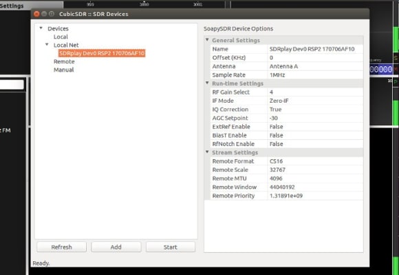Click the Add button

pos(116,247)
